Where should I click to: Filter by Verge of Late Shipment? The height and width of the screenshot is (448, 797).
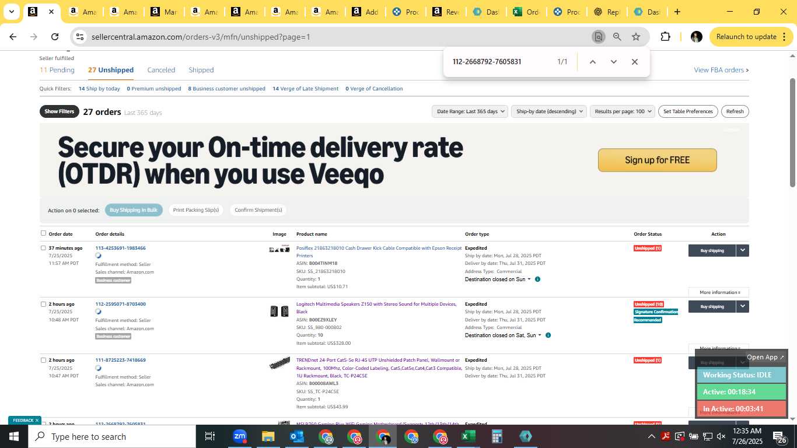305,89
